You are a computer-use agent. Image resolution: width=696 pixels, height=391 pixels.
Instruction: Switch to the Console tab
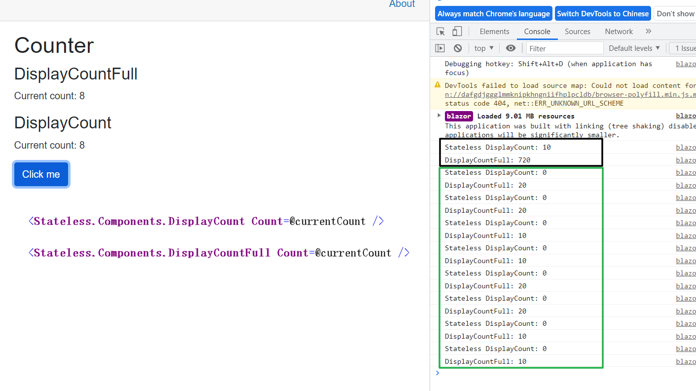[x=537, y=31]
